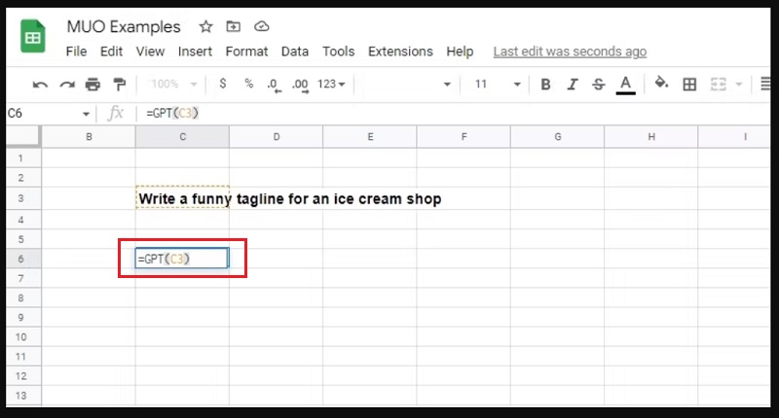Image resolution: width=779 pixels, height=418 pixels.
Task: Select column F header
Action: [x=464, y=137]
